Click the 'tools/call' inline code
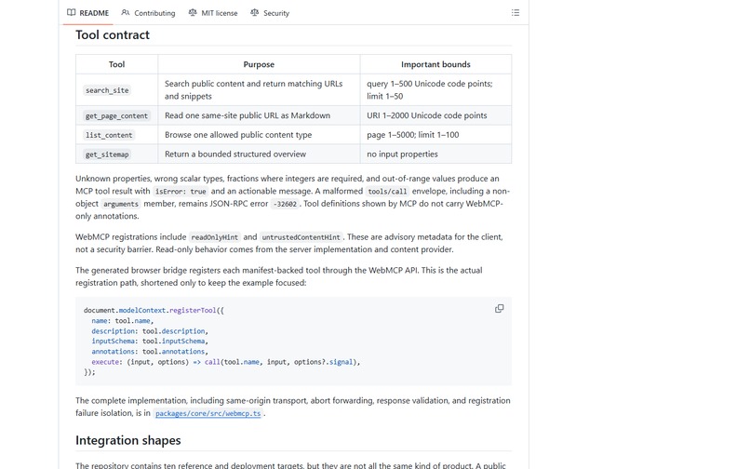The height and width of the screenshot is (469, 750). tap(387, 192)
